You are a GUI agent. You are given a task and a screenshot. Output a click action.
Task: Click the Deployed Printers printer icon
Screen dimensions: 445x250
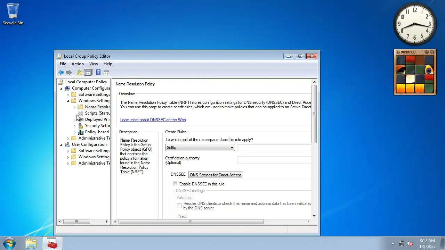[81, 119]
